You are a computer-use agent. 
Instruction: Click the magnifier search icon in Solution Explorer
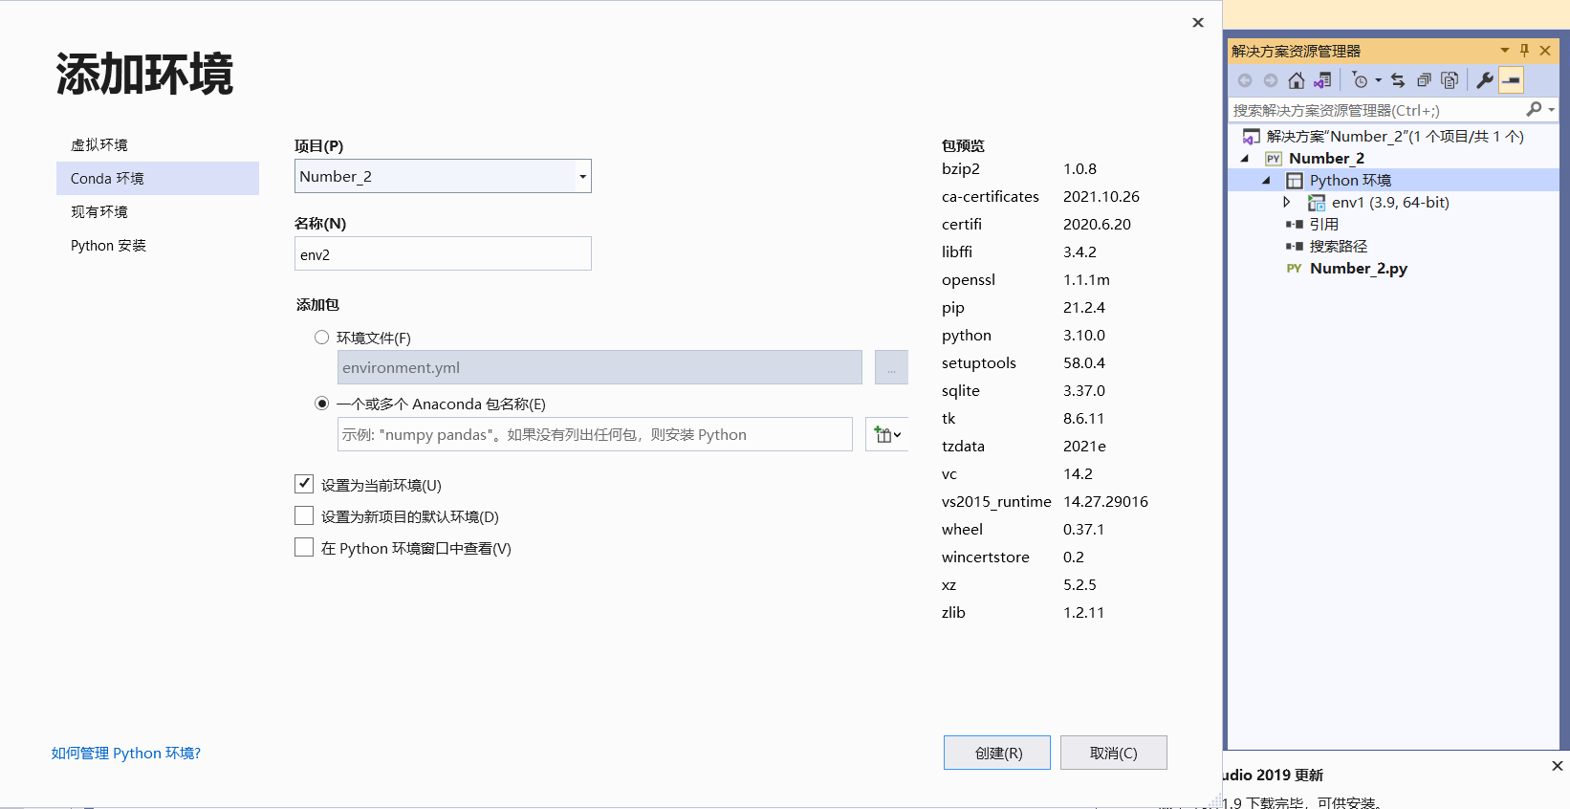[x=1534, y=110]
